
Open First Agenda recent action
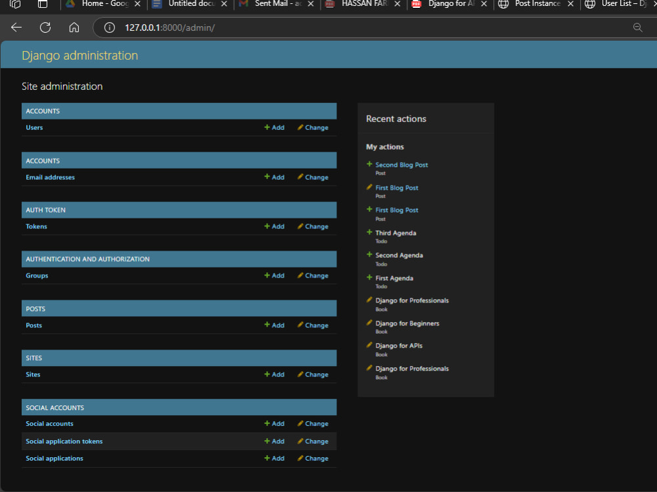394,278
